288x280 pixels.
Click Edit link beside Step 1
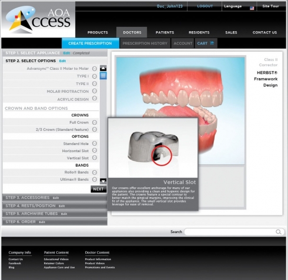[x=66, y=53]
